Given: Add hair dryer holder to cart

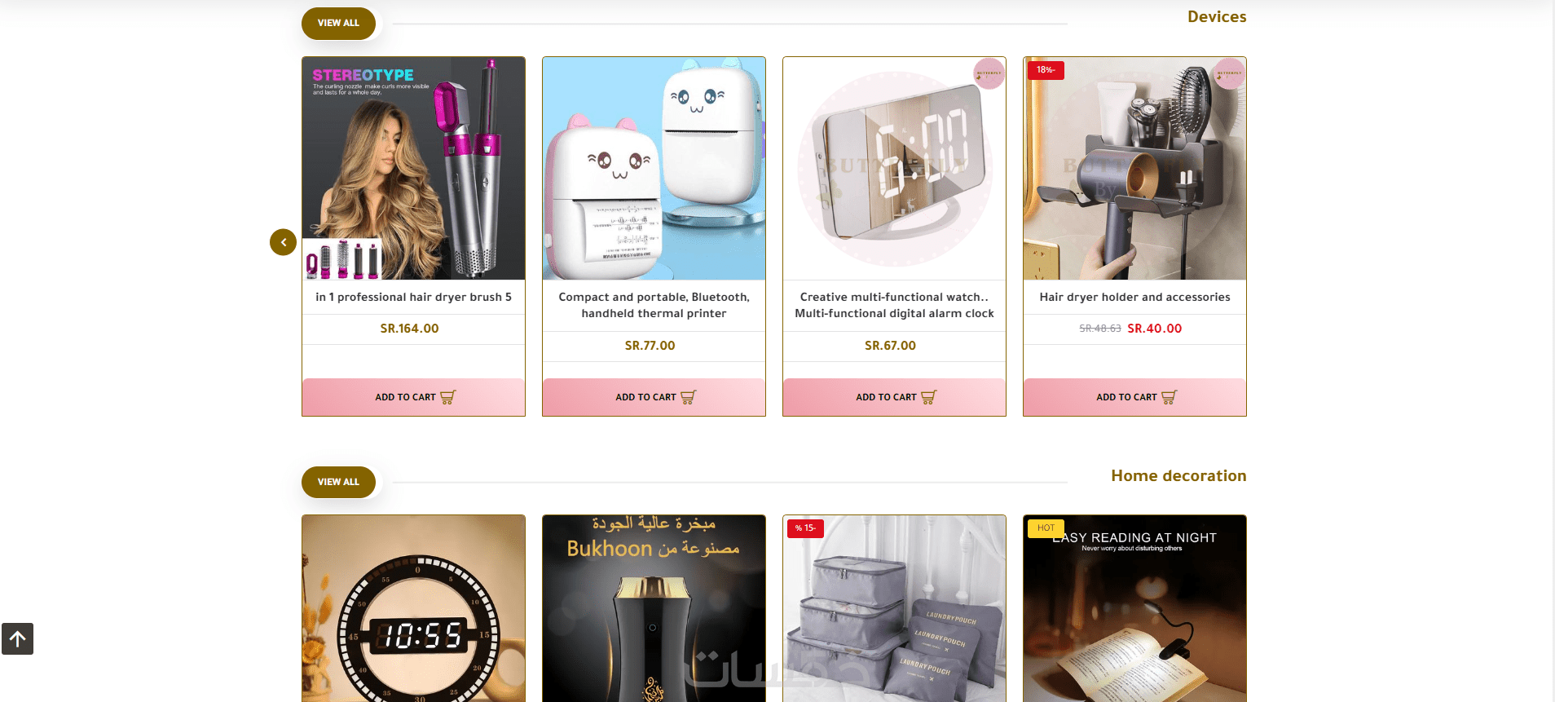Looking at the screenshot, I should 1135,397.
